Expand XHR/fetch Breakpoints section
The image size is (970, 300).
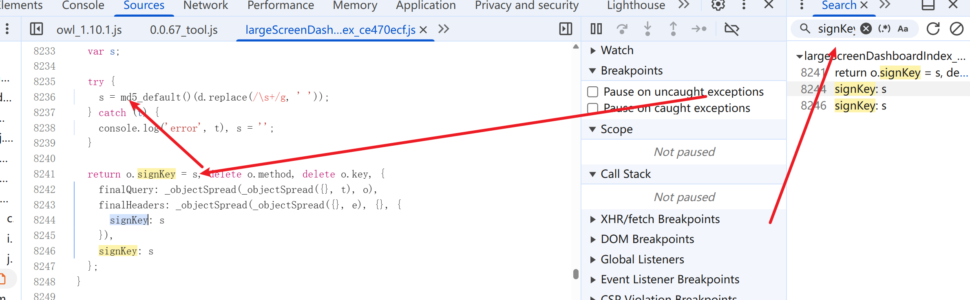click(x=593, y=219)
